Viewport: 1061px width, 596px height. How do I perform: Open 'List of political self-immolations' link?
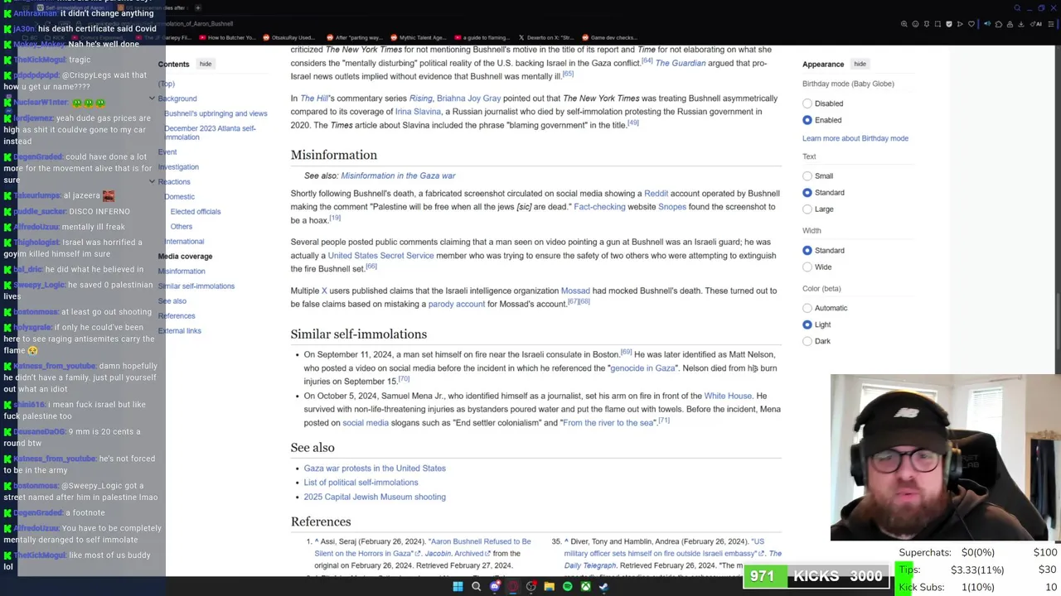coord(361,483)
